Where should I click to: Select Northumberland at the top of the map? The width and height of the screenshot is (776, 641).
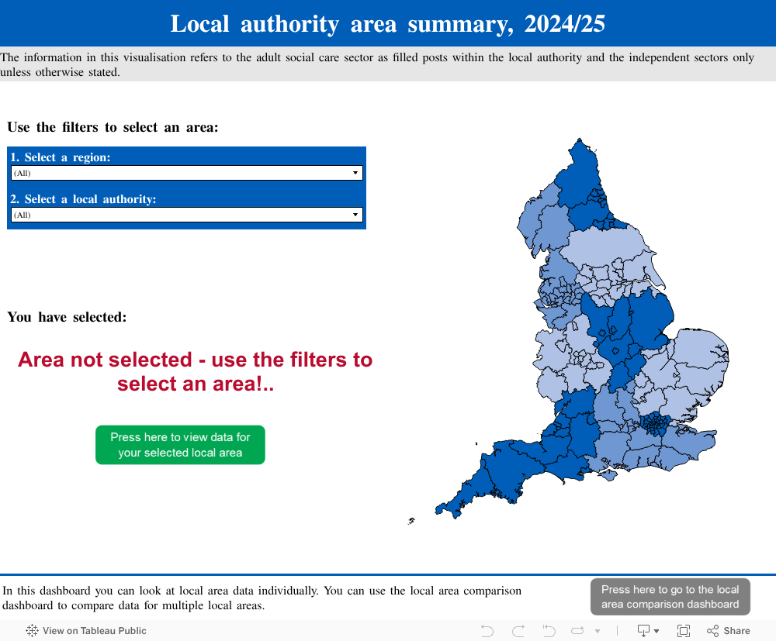579,175
